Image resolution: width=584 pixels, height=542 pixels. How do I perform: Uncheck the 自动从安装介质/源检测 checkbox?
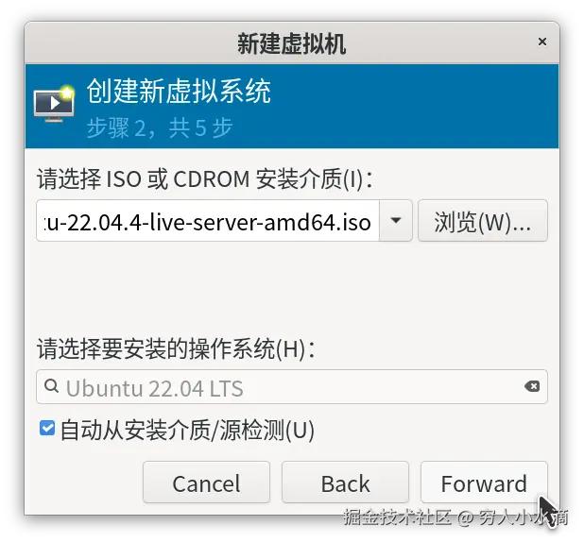(x=47, y=428)
